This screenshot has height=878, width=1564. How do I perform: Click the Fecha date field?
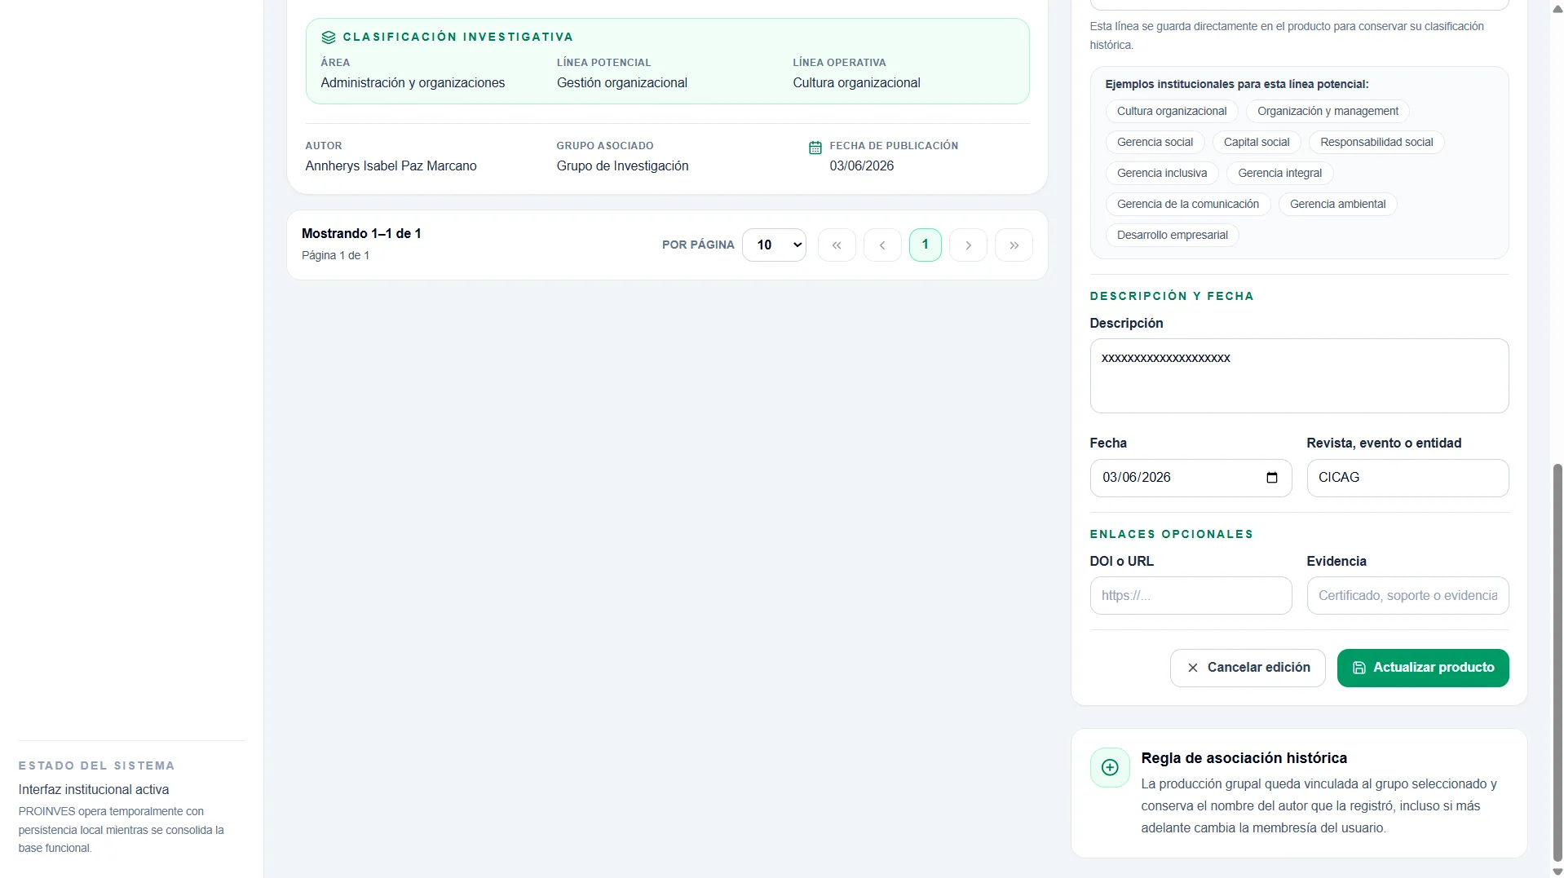(1191, 478)
